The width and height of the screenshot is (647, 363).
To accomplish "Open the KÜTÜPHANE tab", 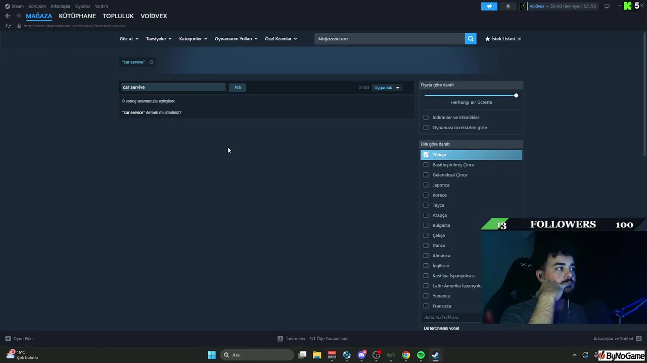I will click(77, 16).
